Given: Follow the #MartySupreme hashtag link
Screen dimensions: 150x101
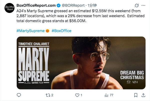Looking at the screenshot, I should click(x=30, y=31).
